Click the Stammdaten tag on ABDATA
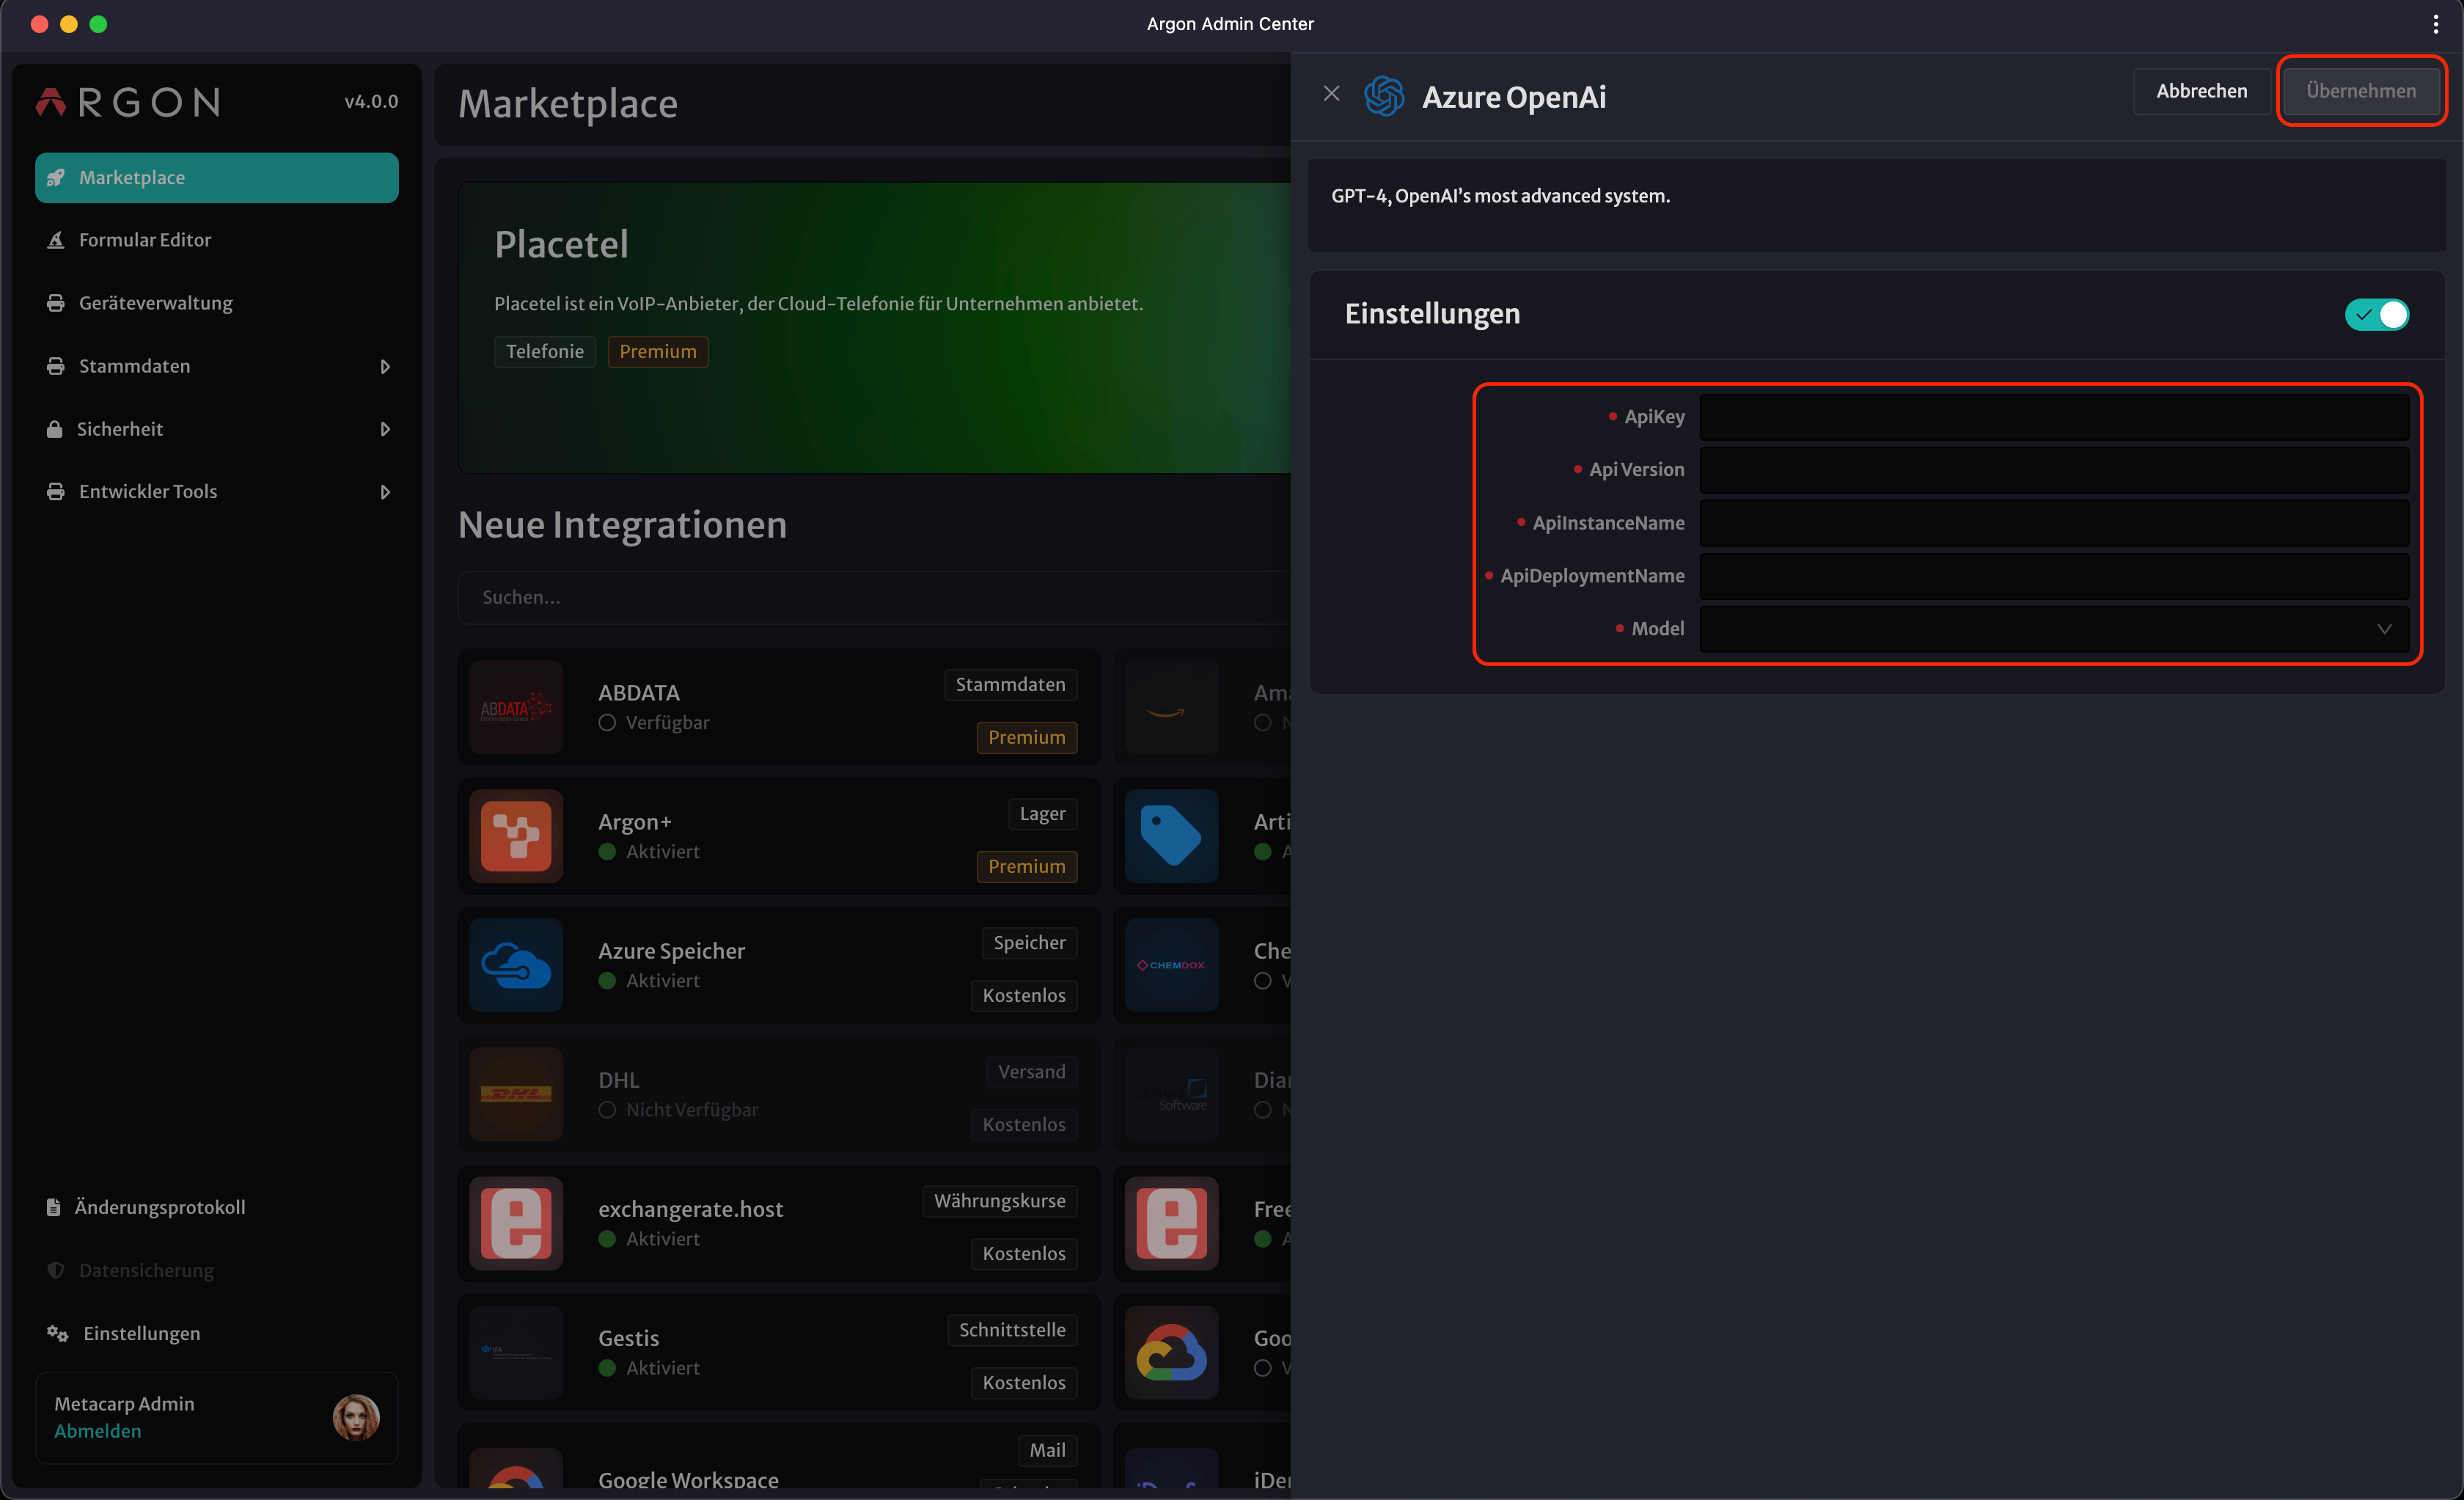The width and height of the screenshot is (2464, 1500). pyautogui.click(x=1010, y=684)
